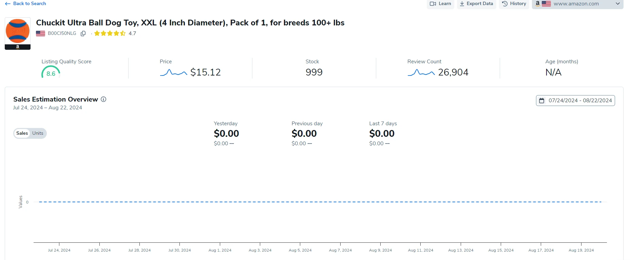Switch the chart to Units view
Screen dimensions: 631x260
click(x=38, y=133)
